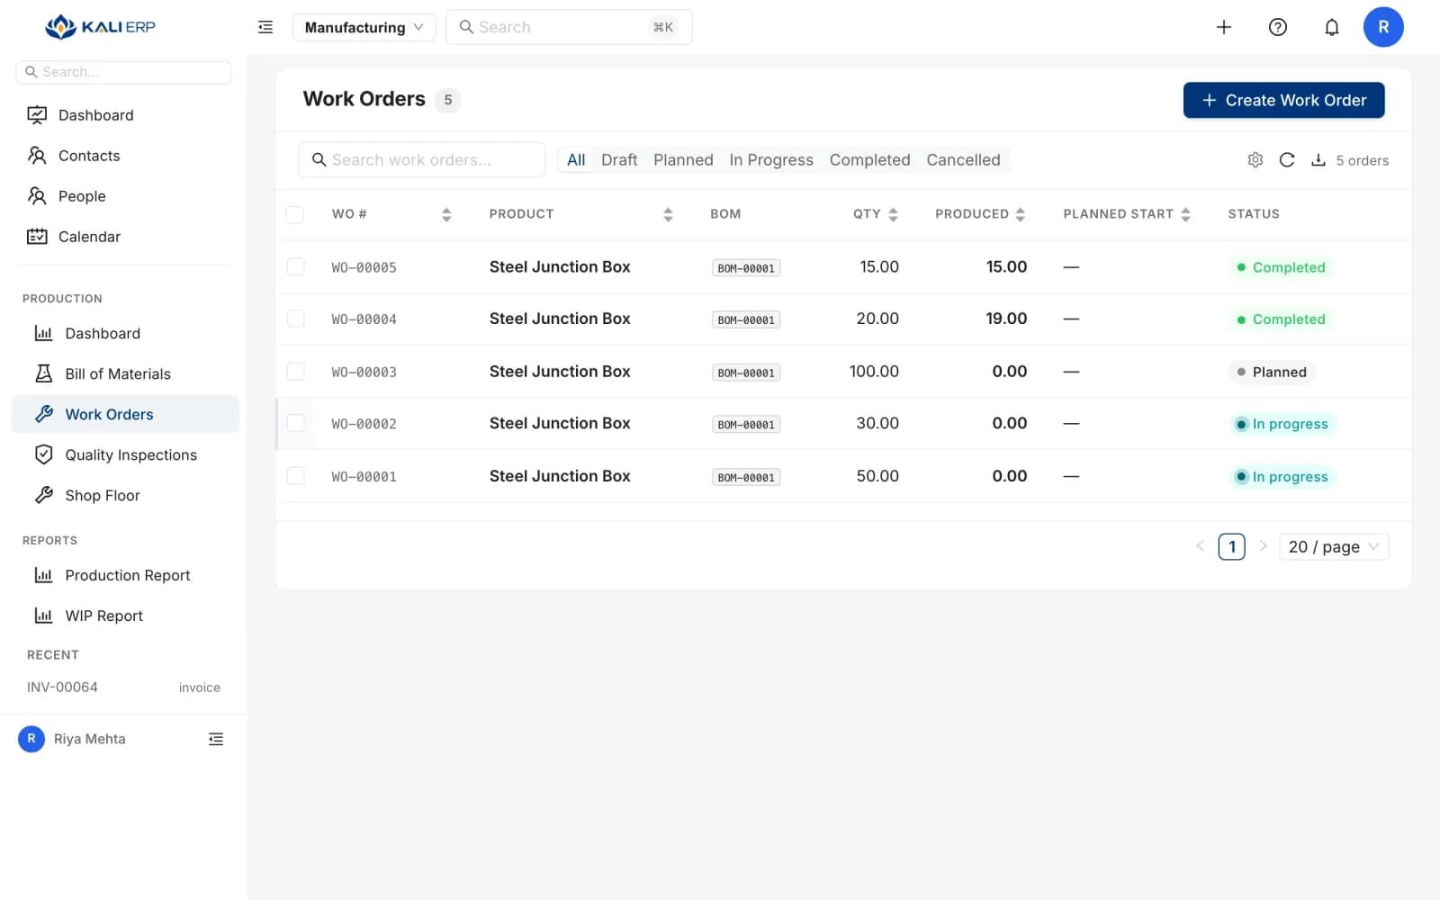Viewport: 1440px width, 900px height.
Task: Select the Completed filter tab
Action: (869, 159)
